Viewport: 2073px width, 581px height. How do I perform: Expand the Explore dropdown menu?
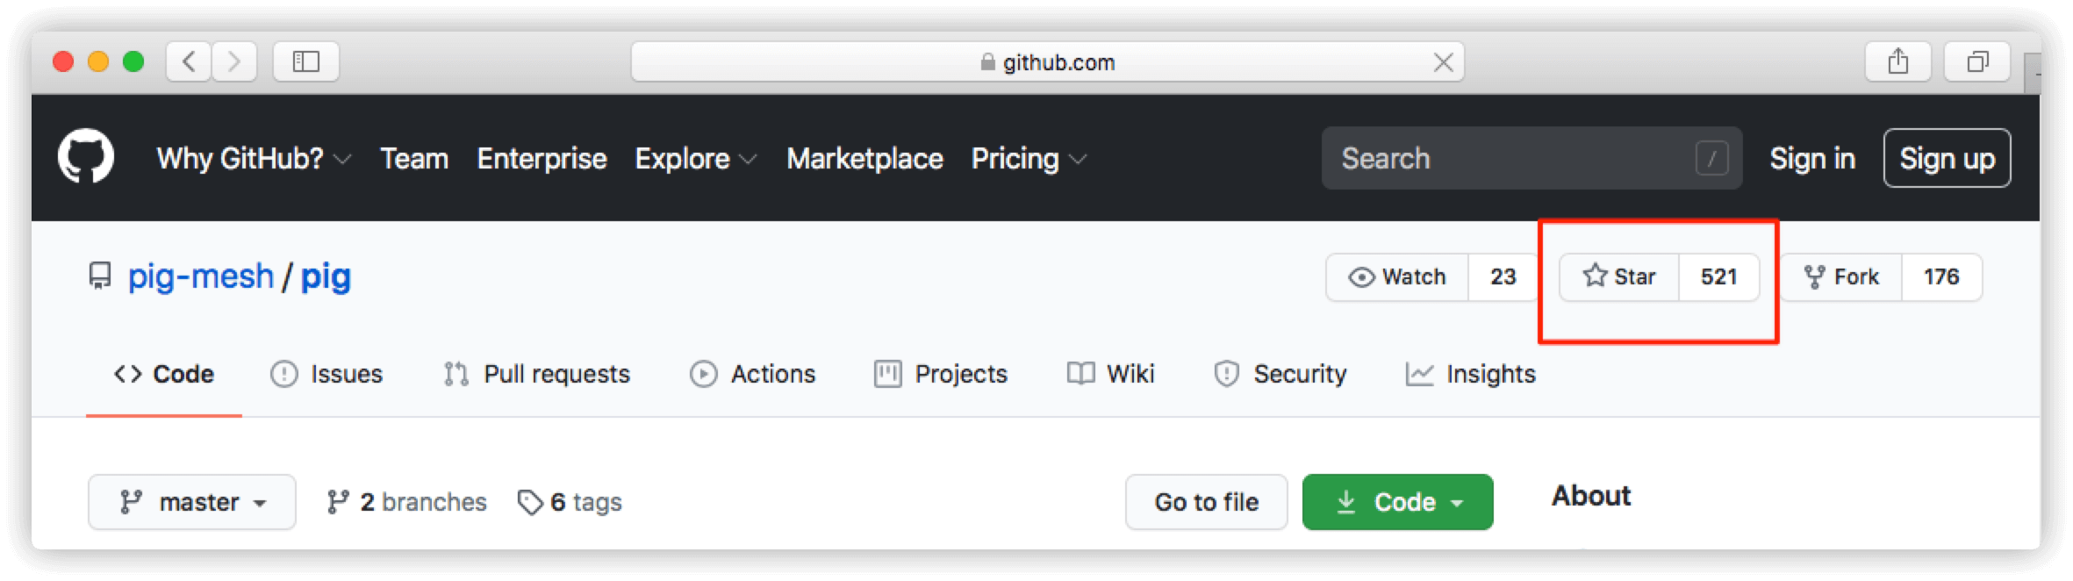(695, 159)
